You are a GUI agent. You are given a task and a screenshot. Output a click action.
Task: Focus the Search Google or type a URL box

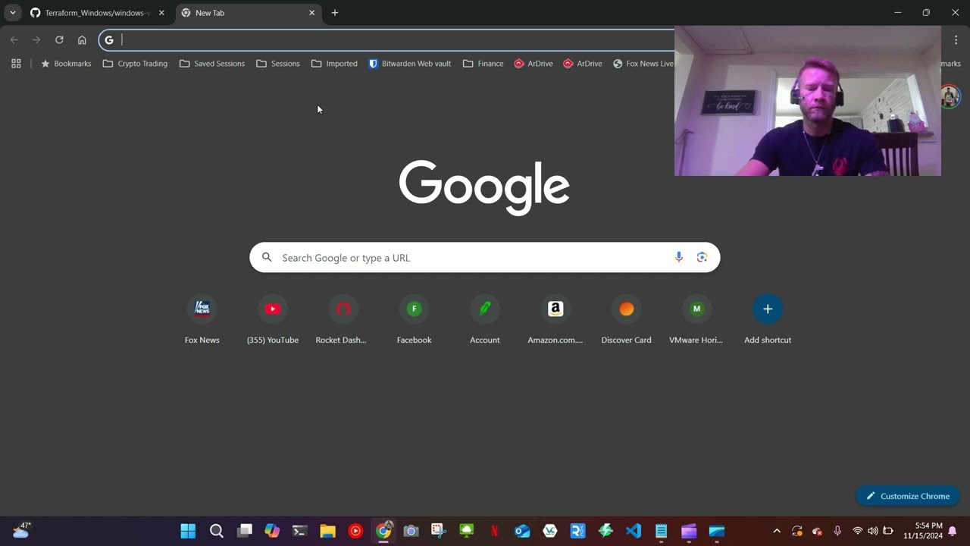pyautogui.click(x=485, y=257)
